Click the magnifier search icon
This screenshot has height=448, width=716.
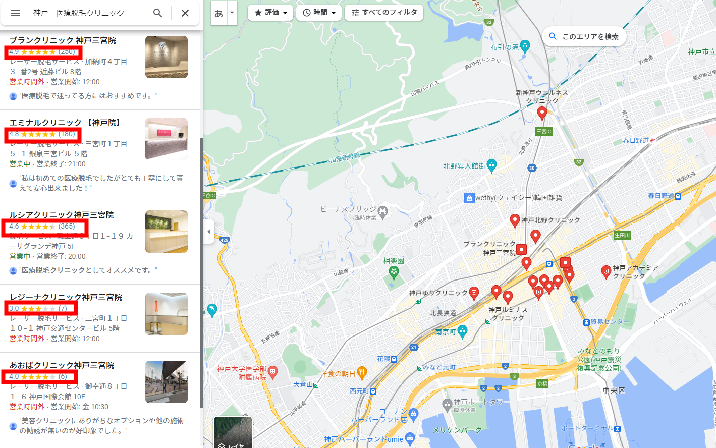point(158,13)
